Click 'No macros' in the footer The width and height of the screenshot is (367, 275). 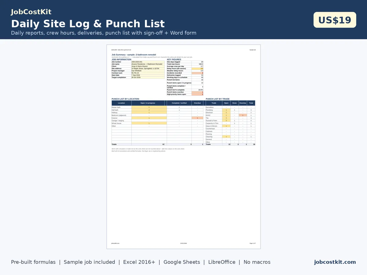(x=257, y=262)
